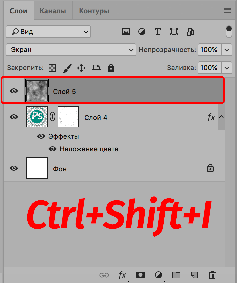
Task: Lock layer position
Action: 81,68
